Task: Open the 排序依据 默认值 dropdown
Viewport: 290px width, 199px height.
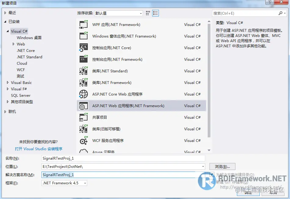Action: (141, 13)
